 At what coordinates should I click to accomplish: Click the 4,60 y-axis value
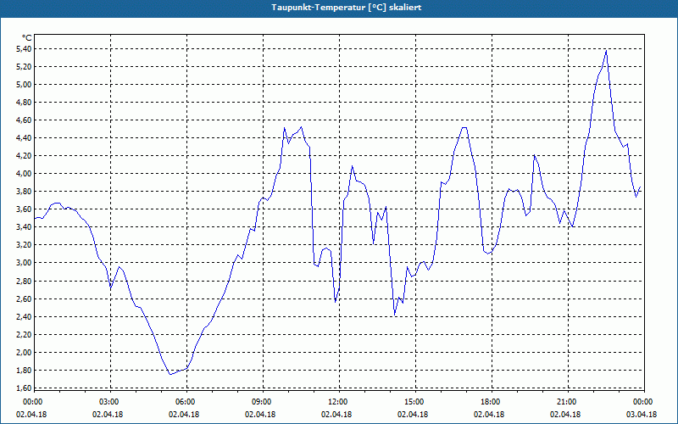coord(25,120)
